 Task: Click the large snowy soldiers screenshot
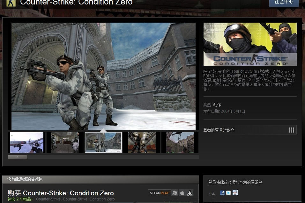tap(103, 76)
